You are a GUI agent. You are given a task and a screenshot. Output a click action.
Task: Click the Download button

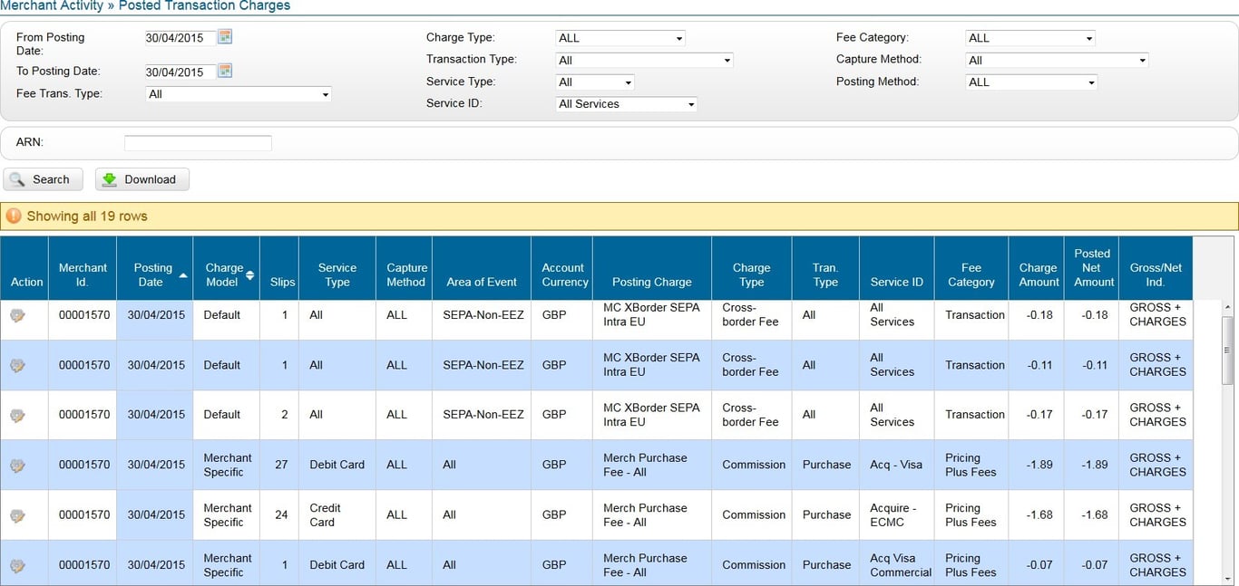pyautogui.click(x=141, y=179)
